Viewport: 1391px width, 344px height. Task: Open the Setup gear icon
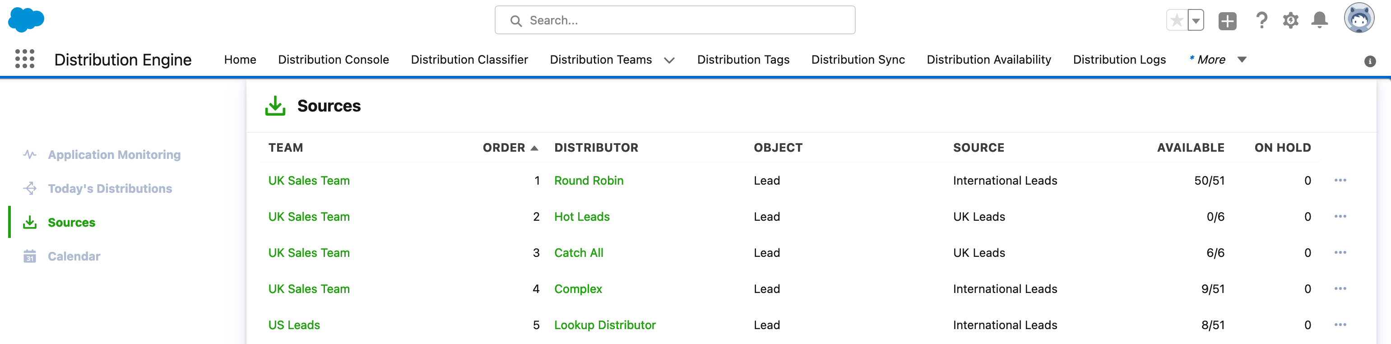1290,20
